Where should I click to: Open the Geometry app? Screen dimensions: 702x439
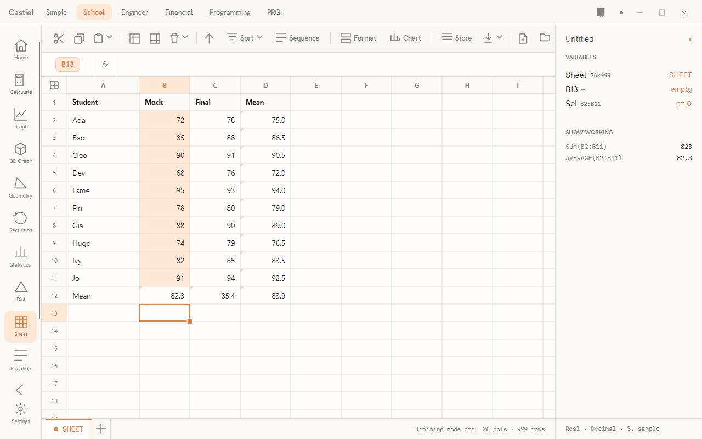[x=21, y=188]
